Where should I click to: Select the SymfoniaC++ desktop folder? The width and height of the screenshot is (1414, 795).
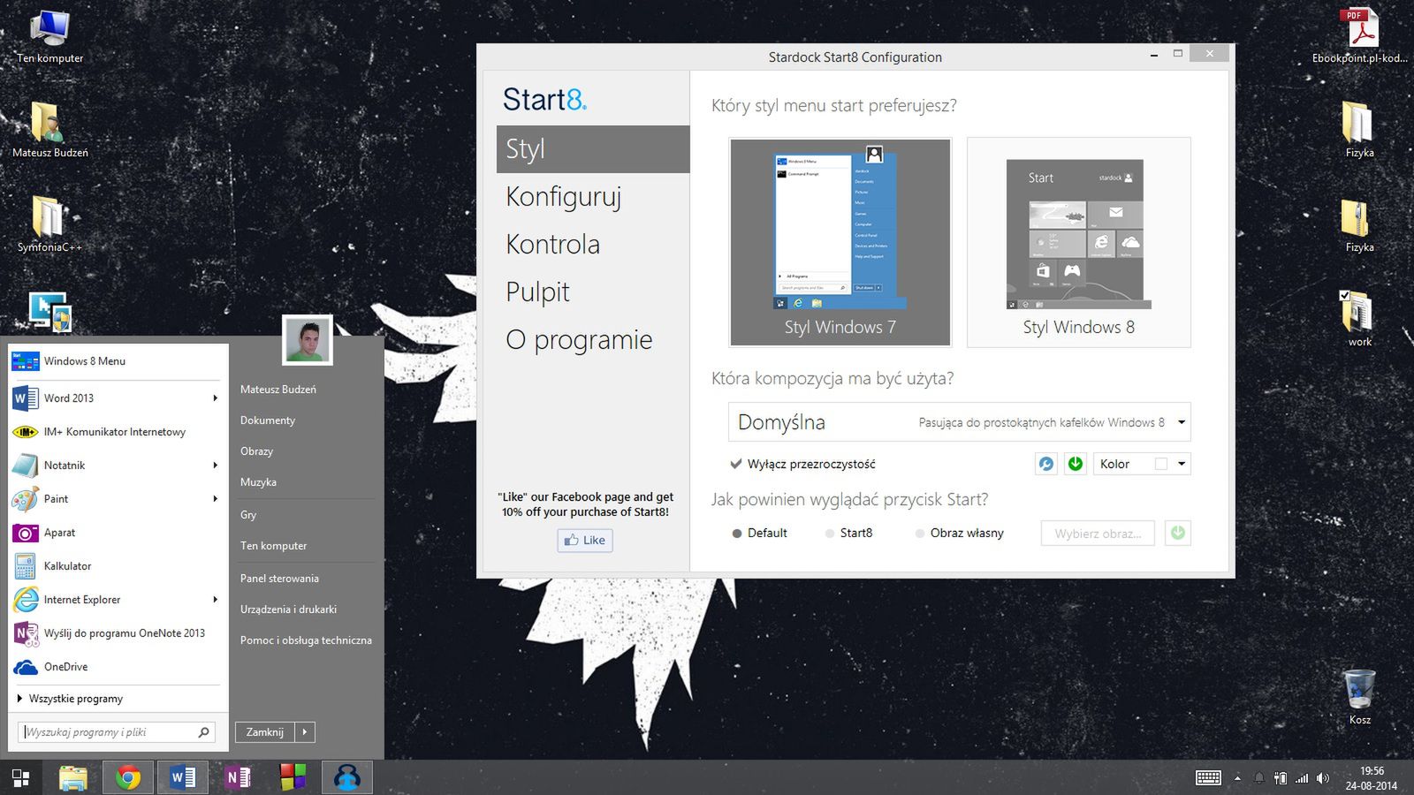(49, 224)
